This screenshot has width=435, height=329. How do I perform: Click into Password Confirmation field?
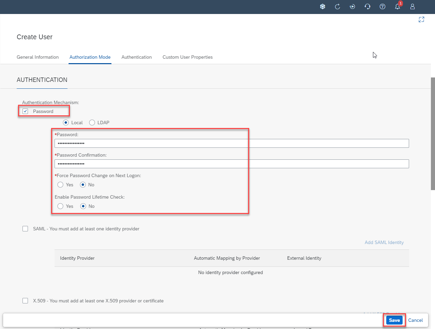point(232,164)
